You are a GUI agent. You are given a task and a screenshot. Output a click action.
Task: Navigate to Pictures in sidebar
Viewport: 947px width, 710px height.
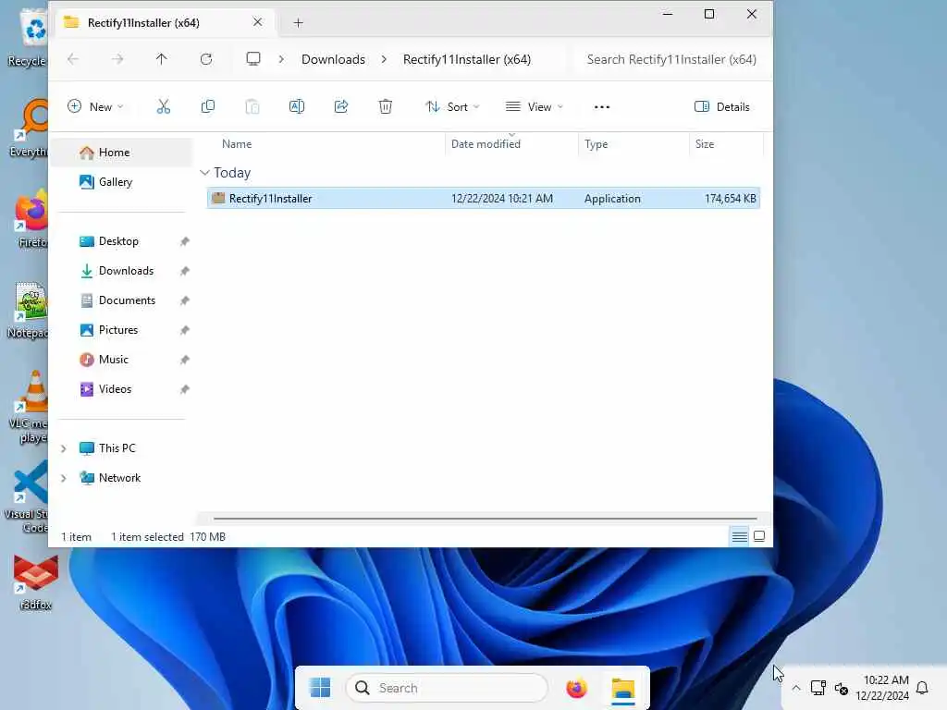click(x=117, y=330)
